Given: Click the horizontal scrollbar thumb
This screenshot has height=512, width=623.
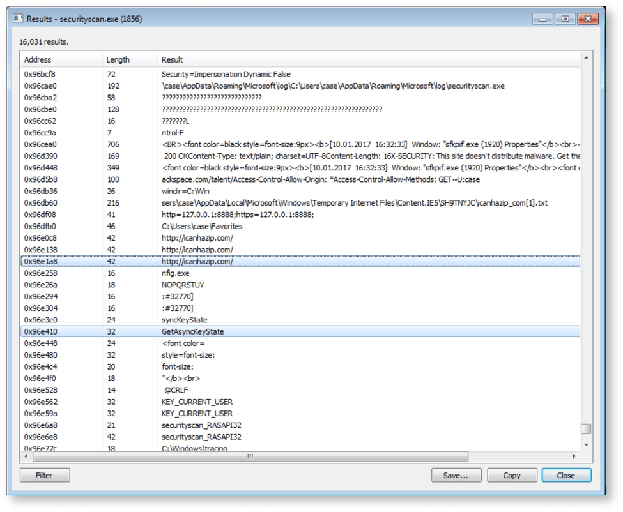Looking at the screenshot, I should pos(250,456).
